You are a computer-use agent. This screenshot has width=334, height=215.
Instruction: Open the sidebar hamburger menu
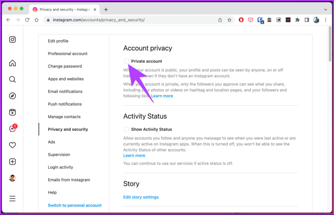tap(12, 198)
